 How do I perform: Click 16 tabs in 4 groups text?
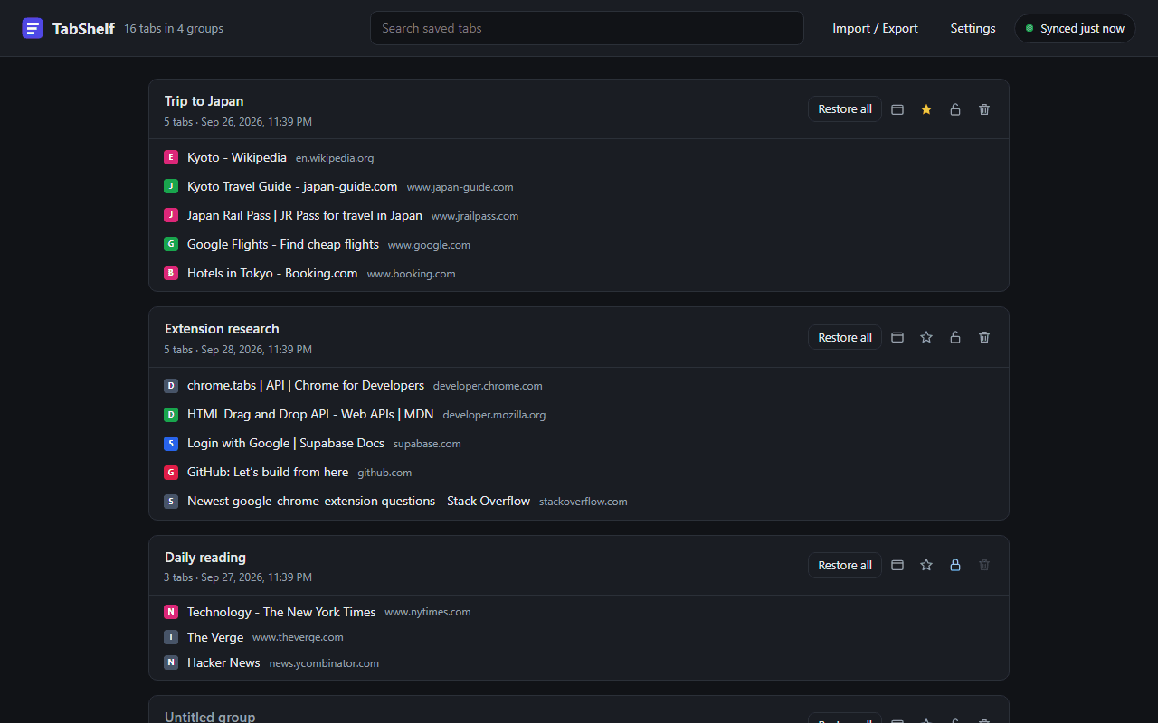click(x=174, y=29)
